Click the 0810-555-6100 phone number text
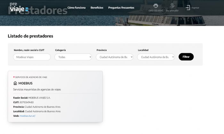The height and width of the screenshot is (134, 224). 156,11
